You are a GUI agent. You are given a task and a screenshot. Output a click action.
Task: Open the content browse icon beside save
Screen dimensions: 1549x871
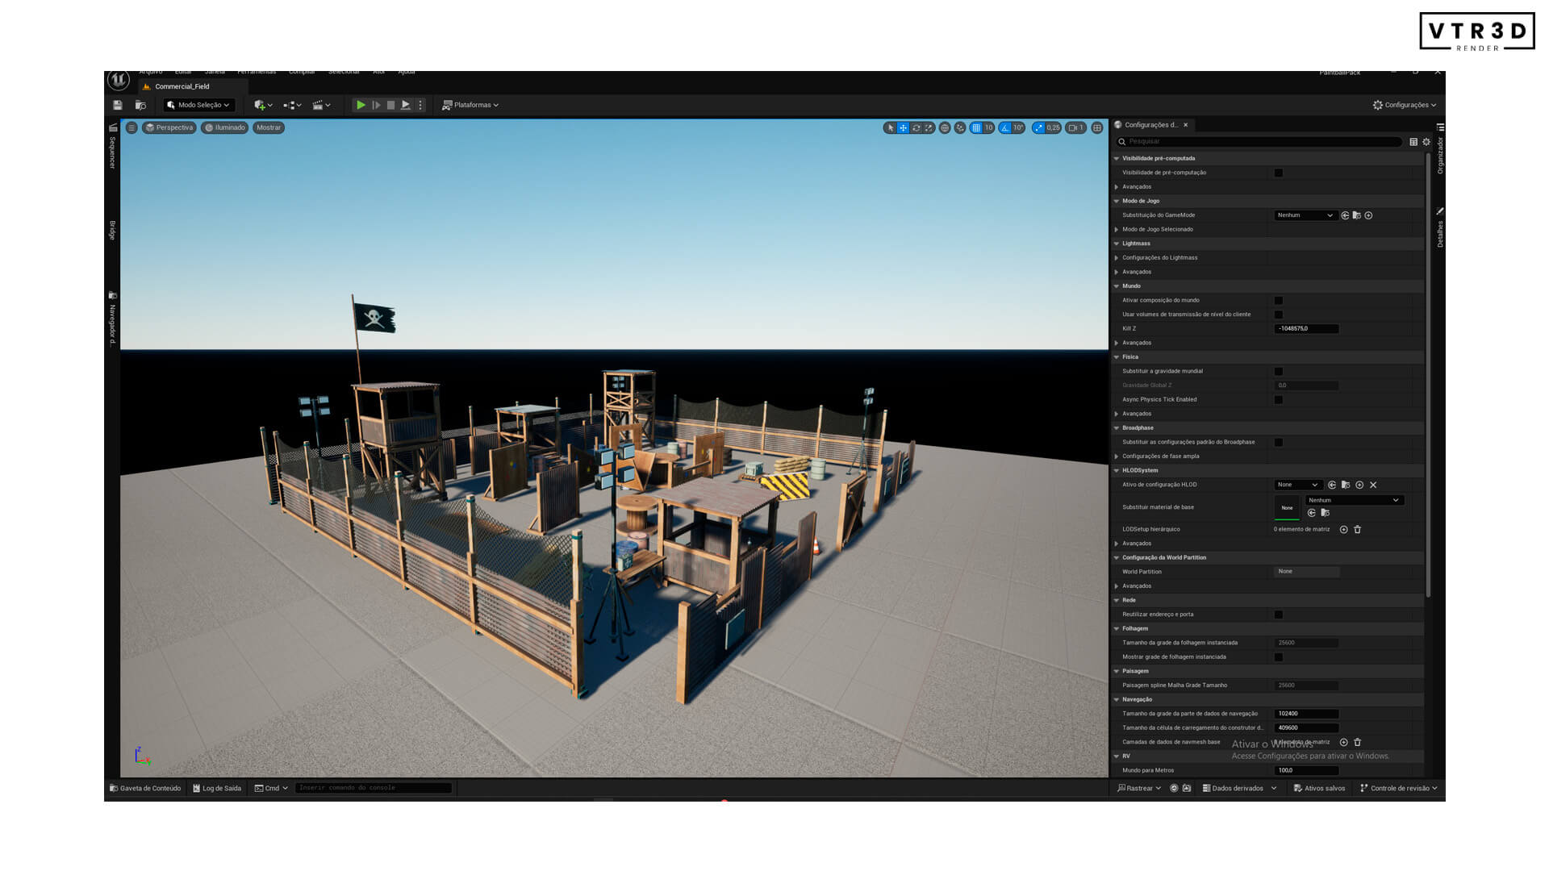(140, 105)
